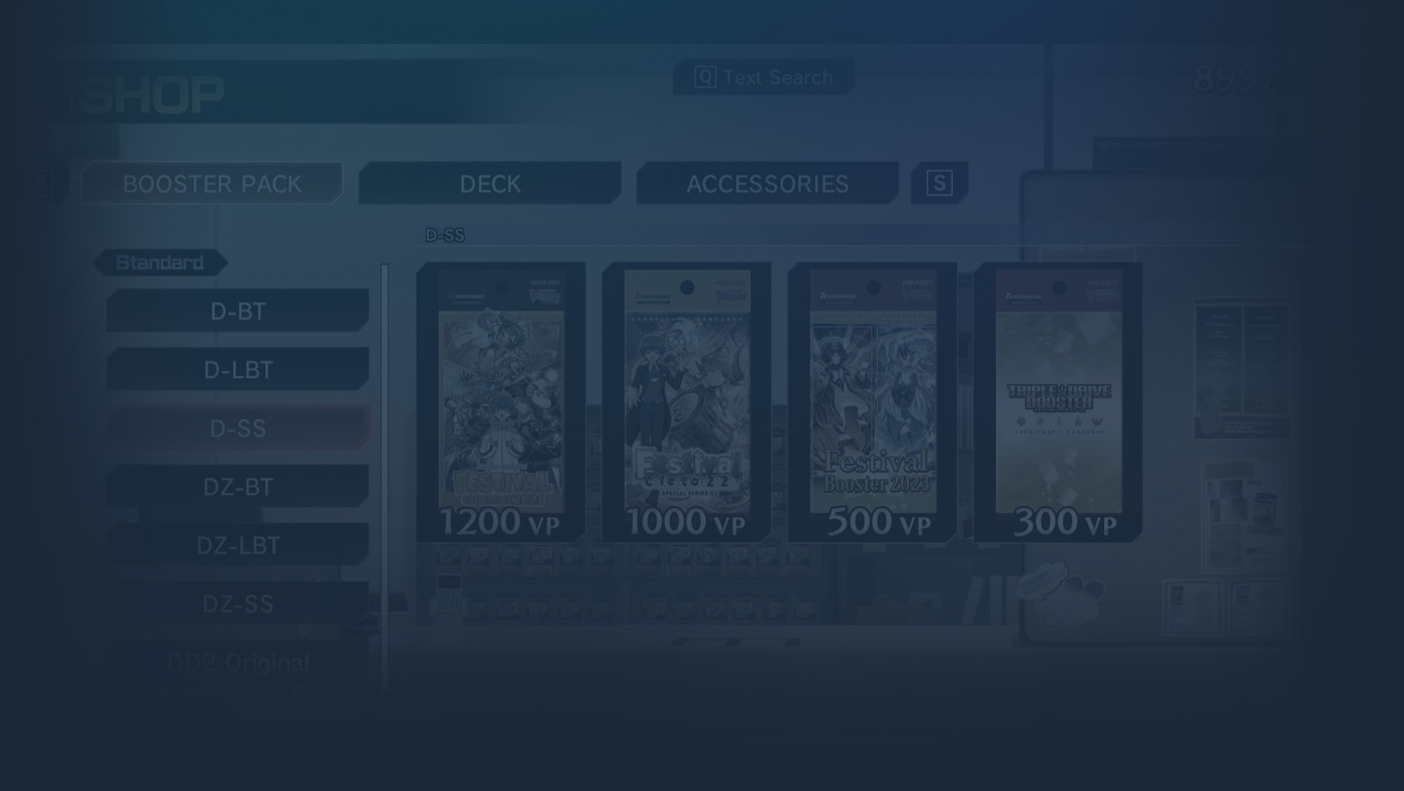Image resolution: width=1404 pixels, height=791 pixels.
Task: Pick the 1000 VP Festival Cleto booster
Action: coord(686,402)
